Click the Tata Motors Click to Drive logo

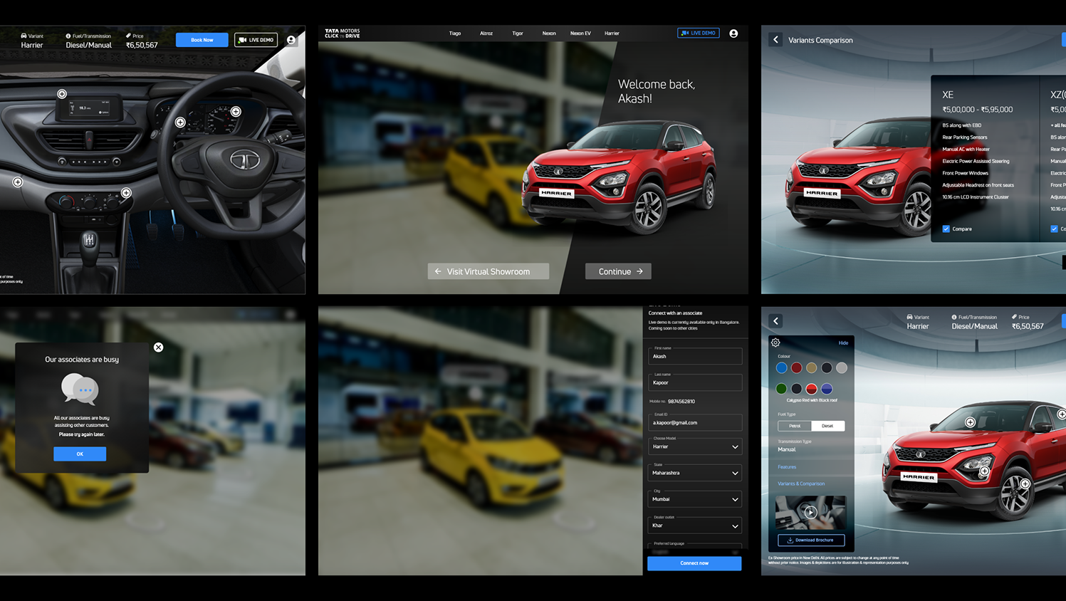(343, 33)
